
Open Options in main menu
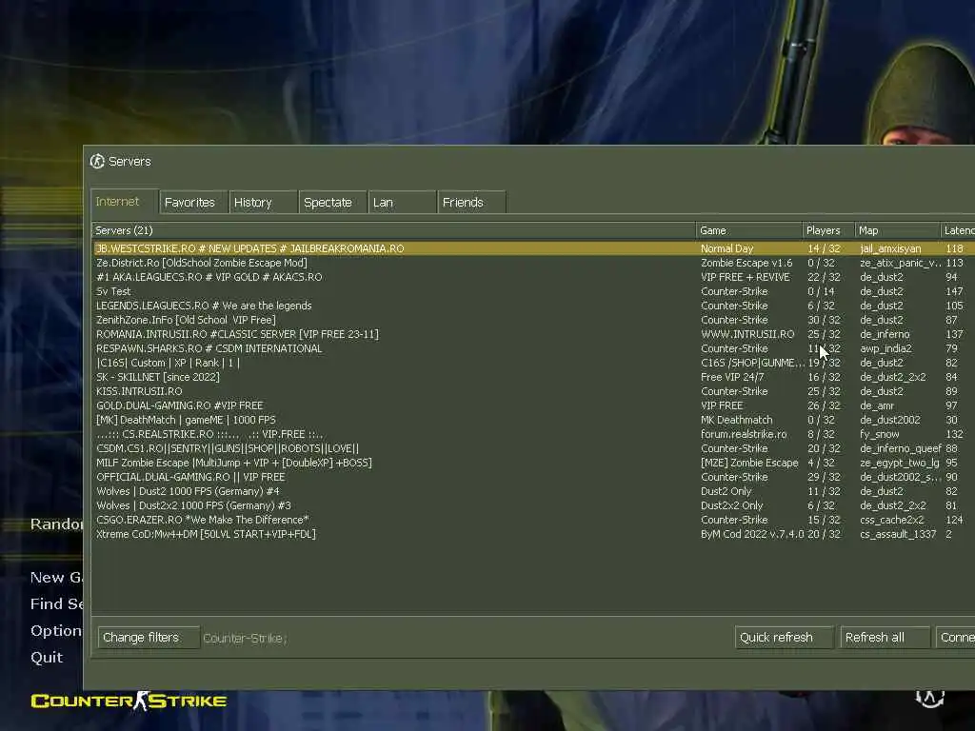click(x=56, y=631)
